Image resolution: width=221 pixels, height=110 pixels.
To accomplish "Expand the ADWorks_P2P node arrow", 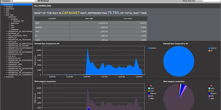I will (x=12, y=21).
